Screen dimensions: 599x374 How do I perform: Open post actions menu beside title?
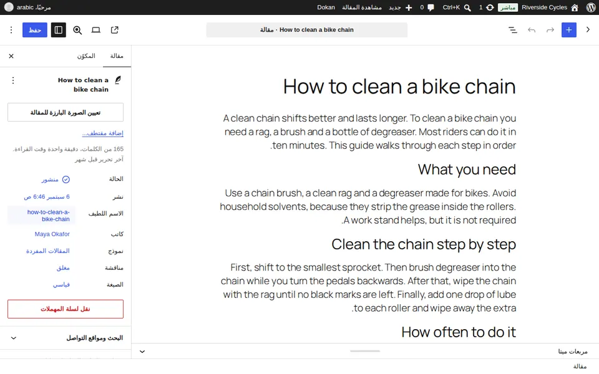pyautogui.click(x=13, y=80)
